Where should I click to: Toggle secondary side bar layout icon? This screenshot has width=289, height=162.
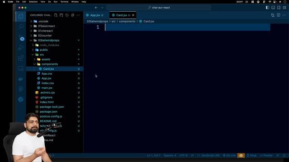tap(279, 8)
